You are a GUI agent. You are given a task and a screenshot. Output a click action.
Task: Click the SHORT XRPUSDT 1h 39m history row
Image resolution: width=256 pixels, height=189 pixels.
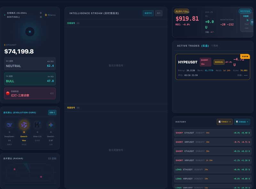pos(213,160)
